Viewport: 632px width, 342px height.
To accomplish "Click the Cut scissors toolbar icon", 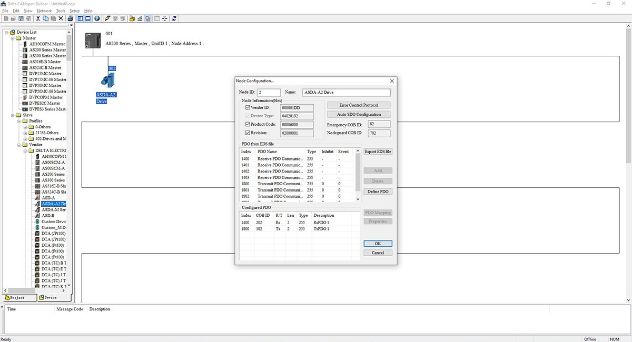I will click(x=38, y=18).
